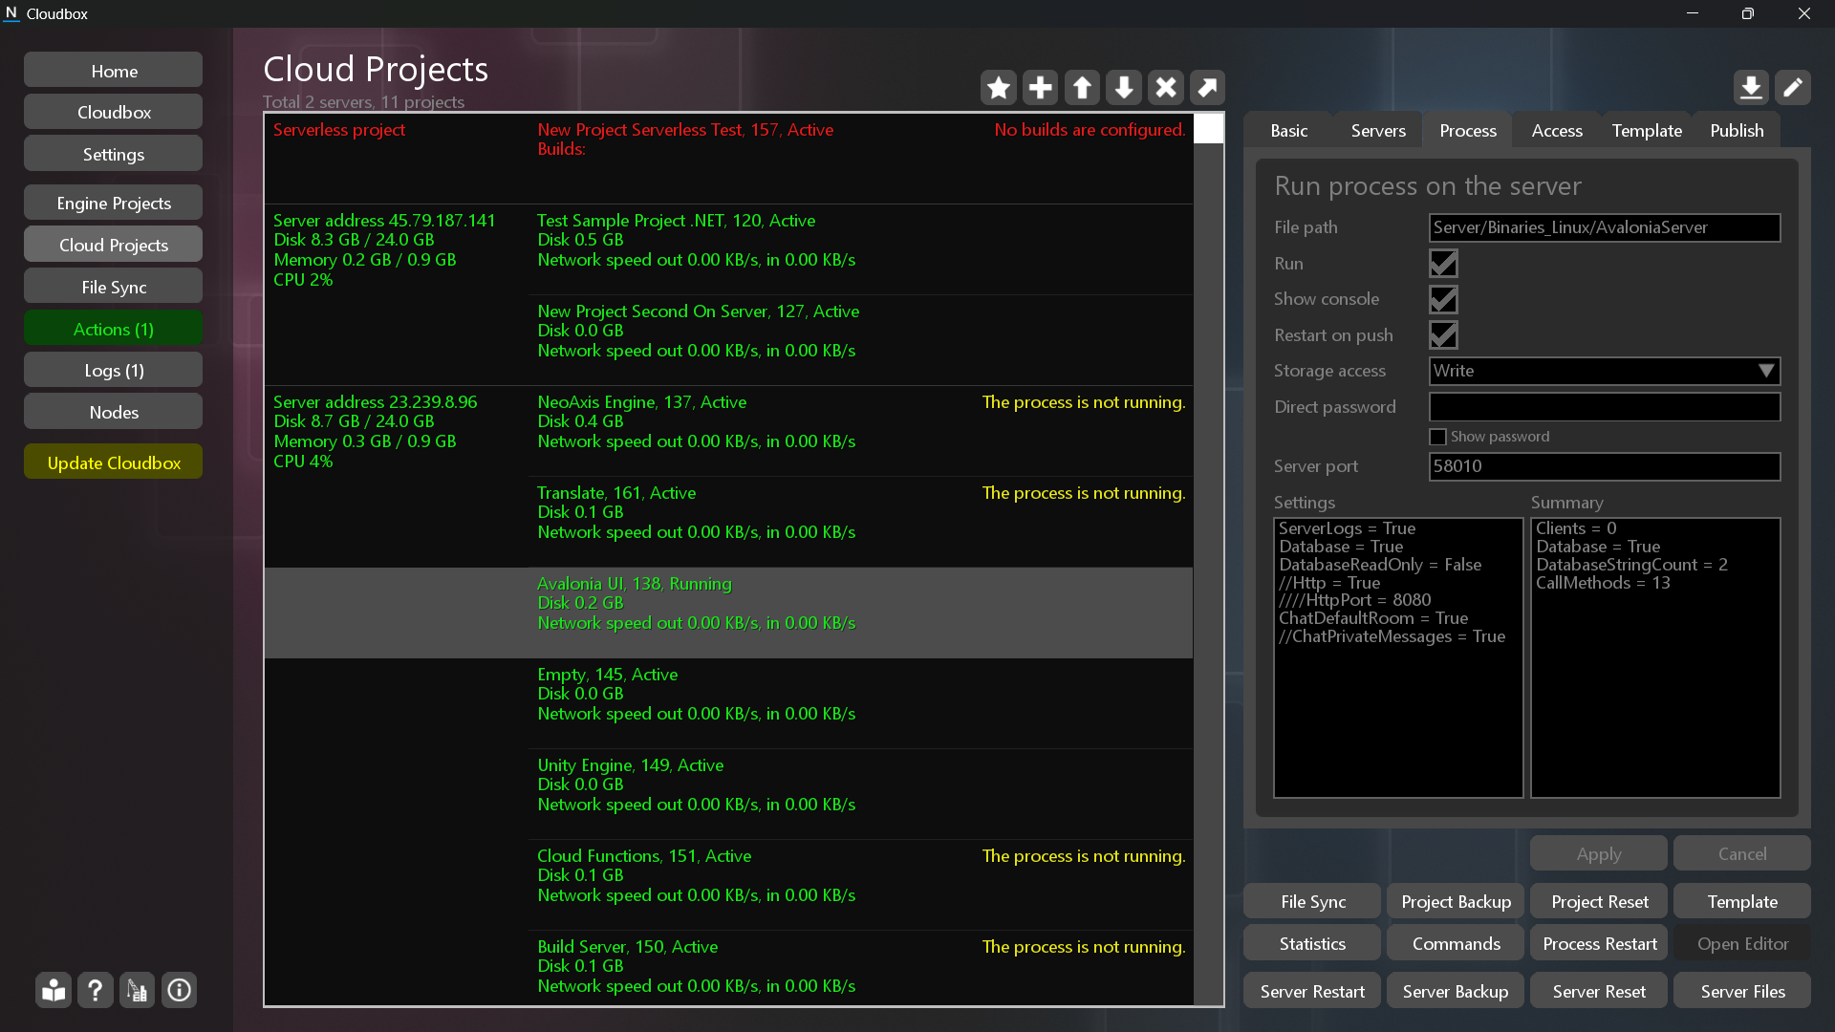
Task: Open the Commands button
Action: [x=1456, y=943]
